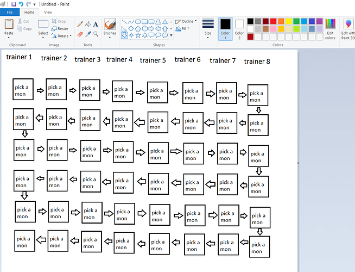Click the Undo arrow in title bar

tap(21, 4)
